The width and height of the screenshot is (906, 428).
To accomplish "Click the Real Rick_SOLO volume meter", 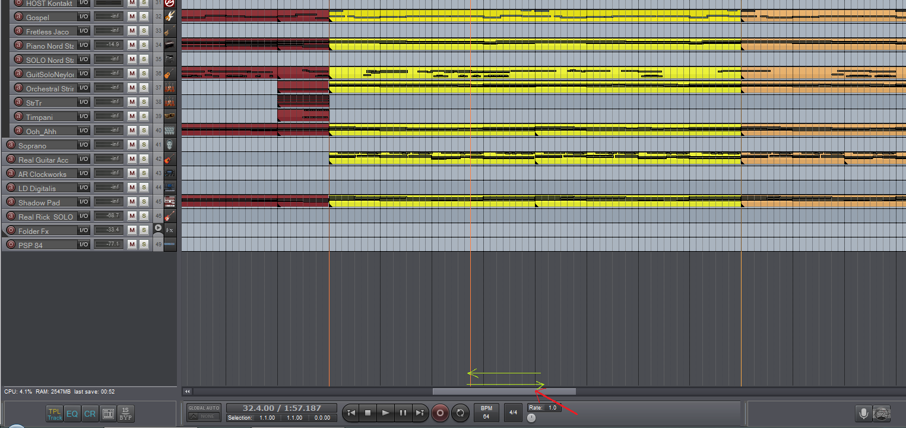I will [109, 216].
